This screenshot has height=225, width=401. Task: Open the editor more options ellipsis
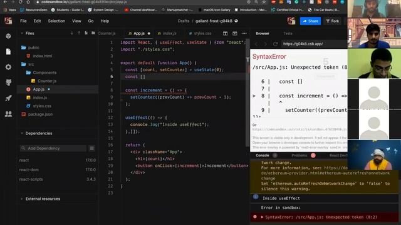click(x=244, y=33)
